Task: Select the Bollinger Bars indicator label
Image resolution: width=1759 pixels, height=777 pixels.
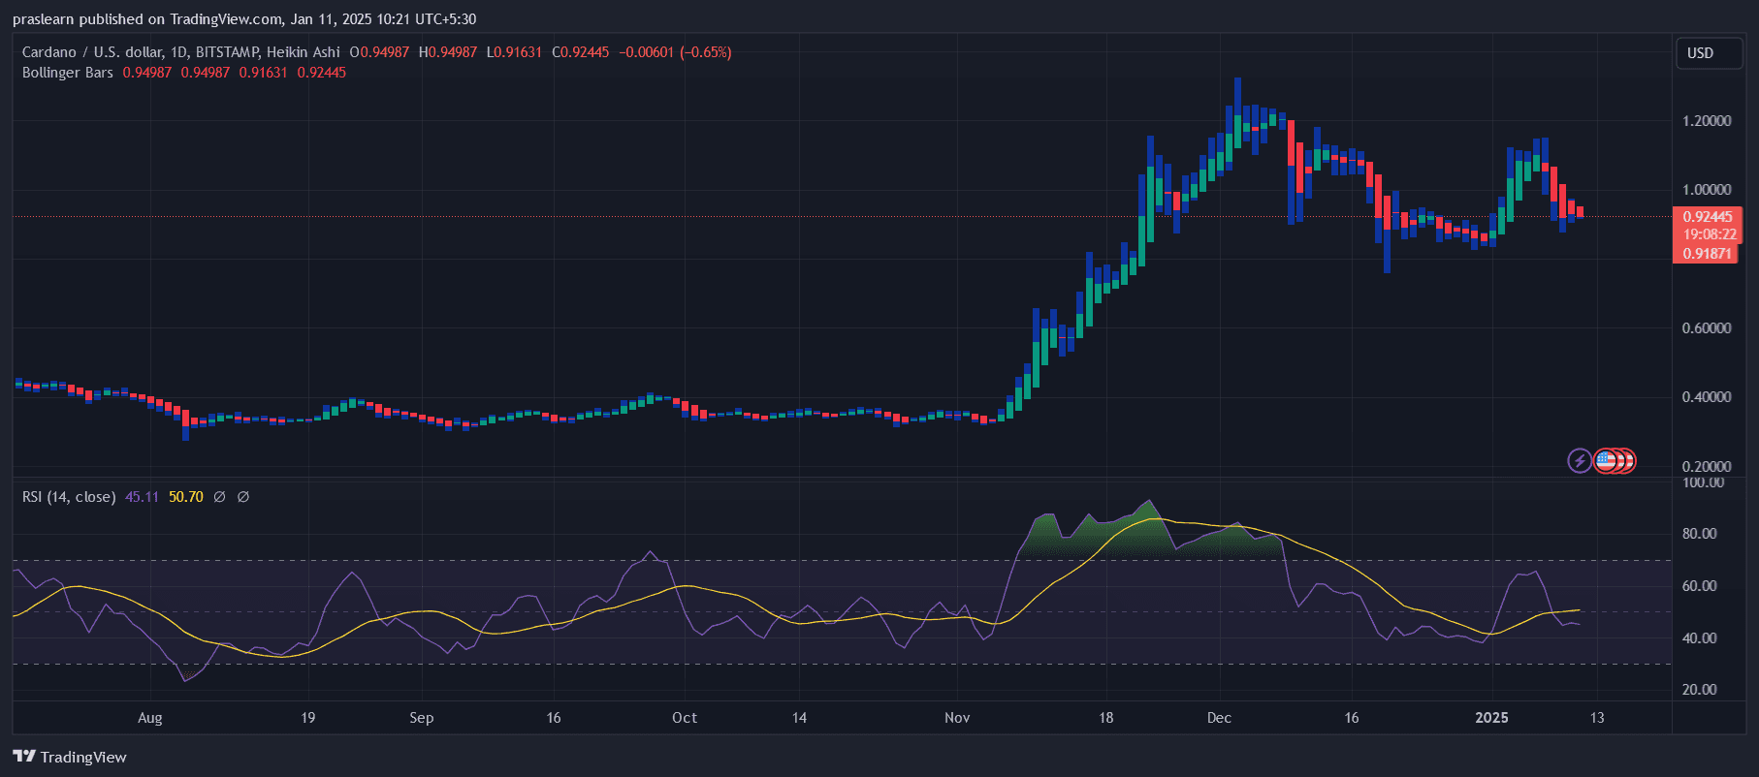Action: pos(68,73)
